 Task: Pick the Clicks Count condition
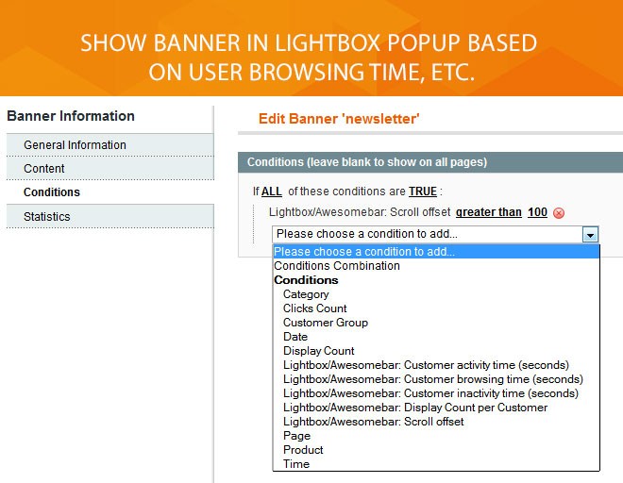(x=315, y=308)
